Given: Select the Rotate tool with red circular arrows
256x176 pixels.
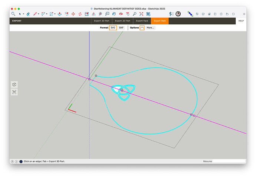Looking at the screenshot, I should (x=80, y=14).
